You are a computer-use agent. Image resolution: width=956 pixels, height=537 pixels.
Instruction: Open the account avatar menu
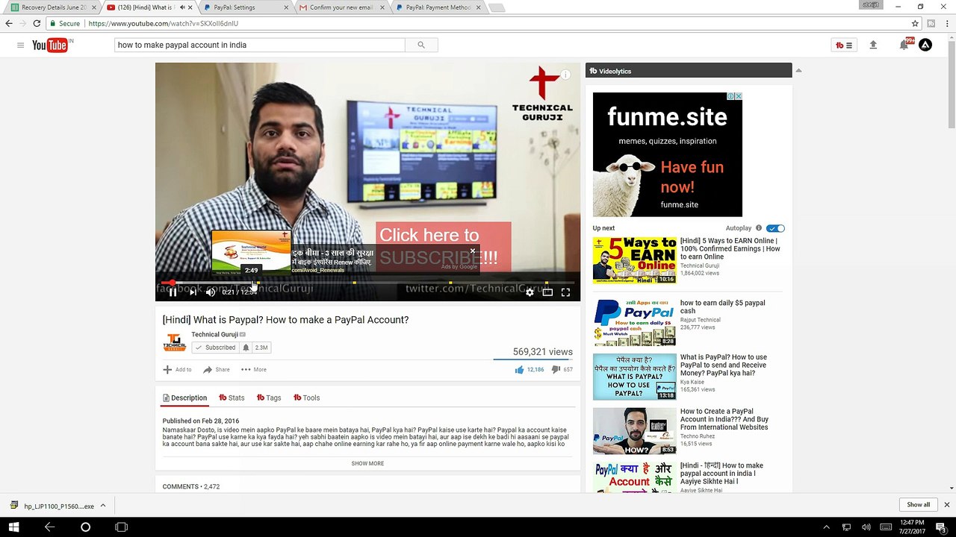(x=925, y=45)
